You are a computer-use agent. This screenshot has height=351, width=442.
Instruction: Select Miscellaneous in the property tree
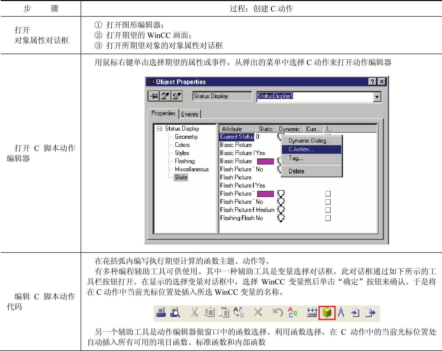pos(192,169)
